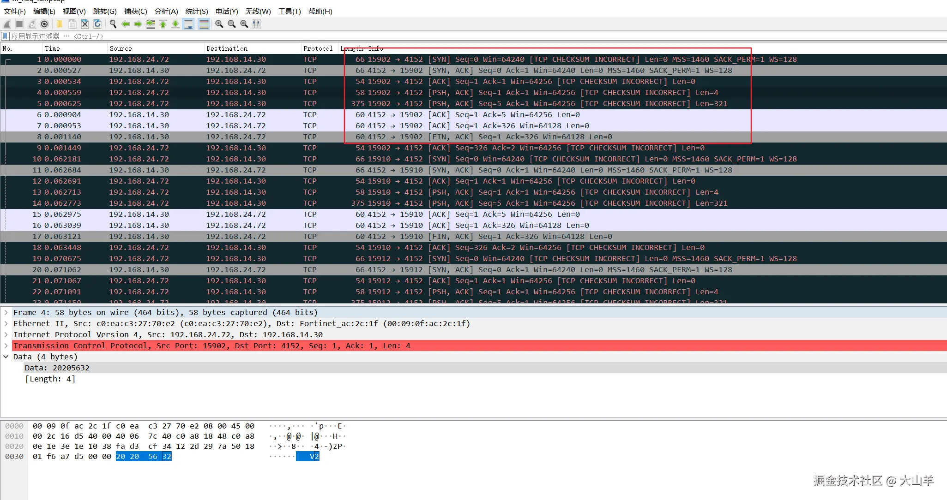
Task: Jump to last packet arrow icon
Action: tap(175, 24)
